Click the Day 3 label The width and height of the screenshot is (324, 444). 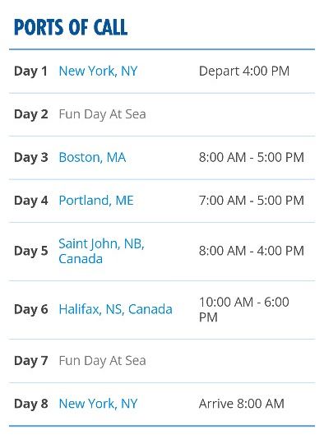point(31,158)
